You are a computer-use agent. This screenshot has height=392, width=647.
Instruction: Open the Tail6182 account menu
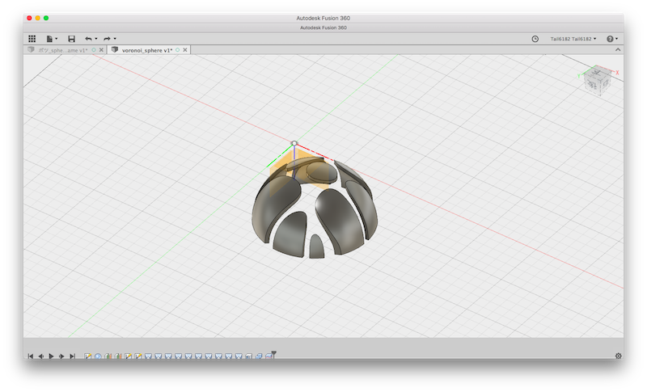pyautogui.click(x=573, y=39)
